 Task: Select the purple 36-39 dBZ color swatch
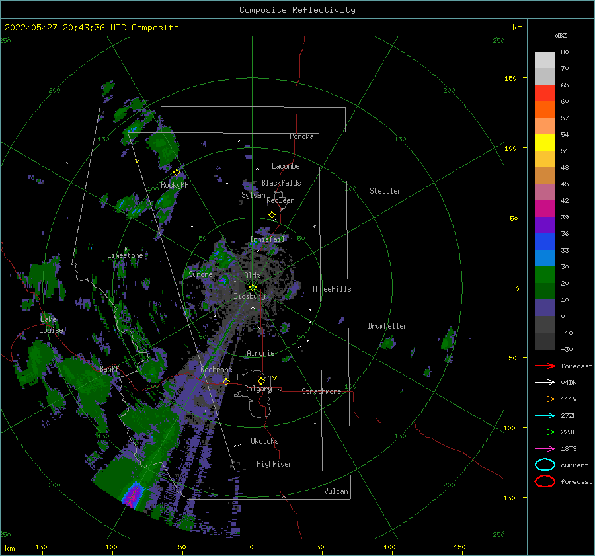545,225
